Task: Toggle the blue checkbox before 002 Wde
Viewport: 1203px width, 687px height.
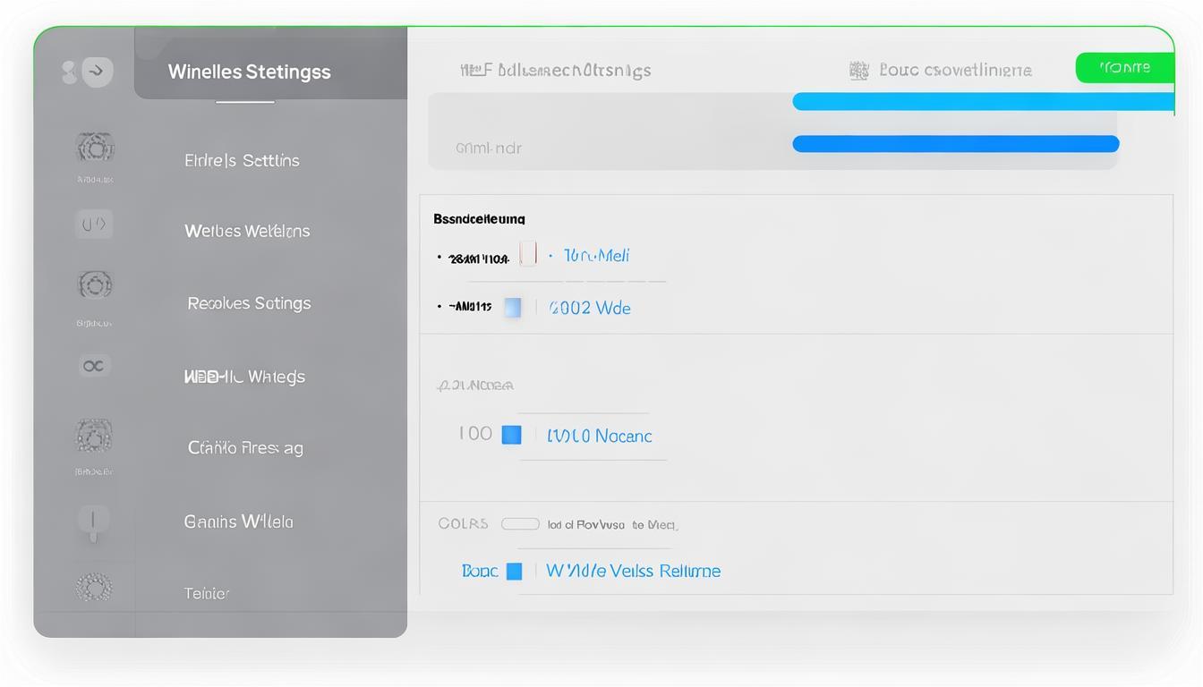Action: click(513, 308)
